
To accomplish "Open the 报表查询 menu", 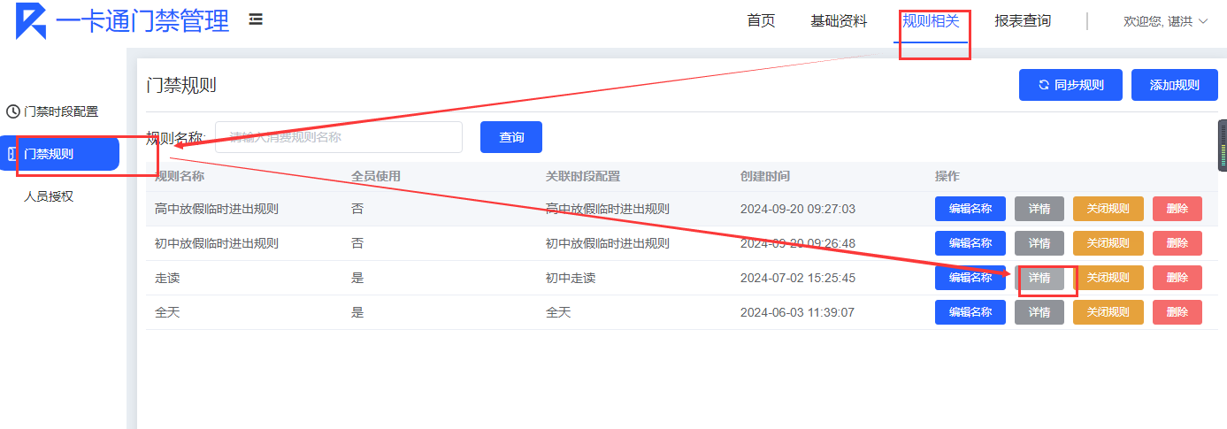I will click(x=1023, y=20).
